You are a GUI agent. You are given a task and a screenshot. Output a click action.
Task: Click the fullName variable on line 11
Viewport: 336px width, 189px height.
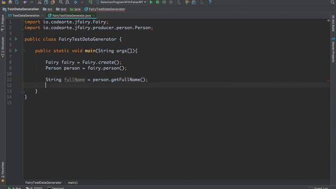(x=75, y=80)
